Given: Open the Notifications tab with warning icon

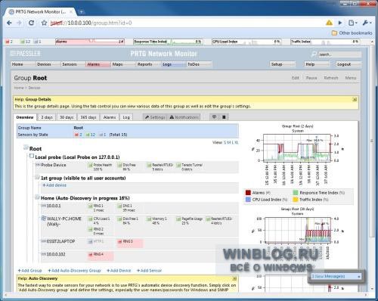Looking at the screenshot, I should pos(184,117).
